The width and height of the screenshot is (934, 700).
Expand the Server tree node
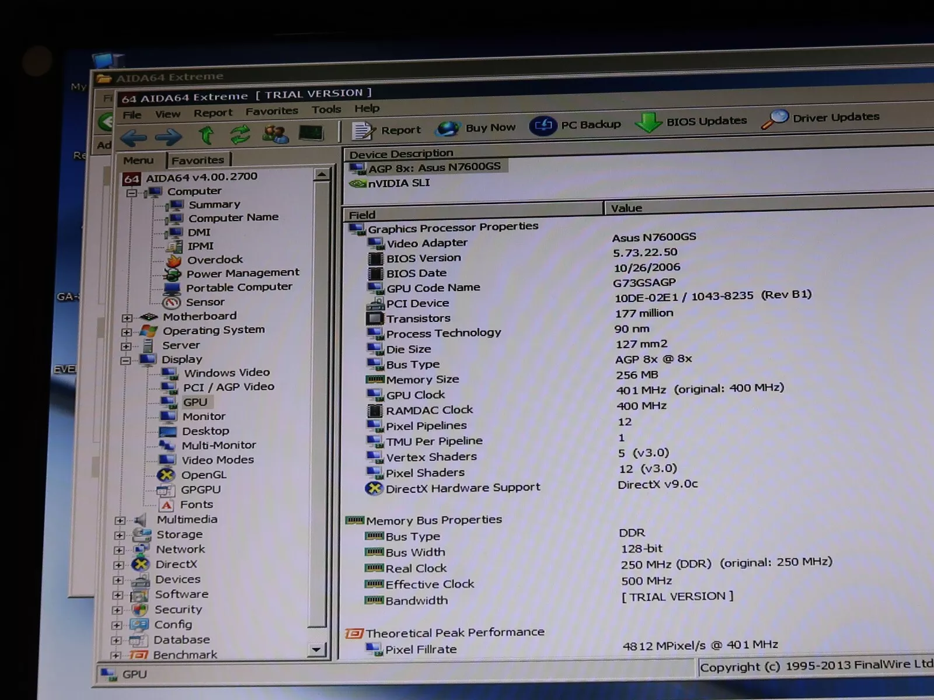(126, 347)
